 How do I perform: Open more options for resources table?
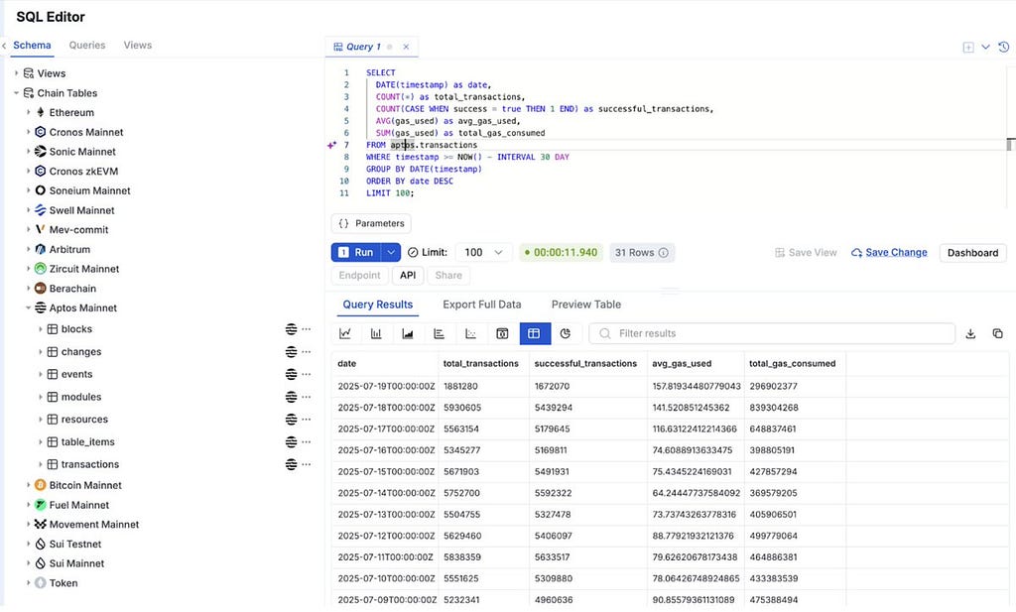click(307, 420)
